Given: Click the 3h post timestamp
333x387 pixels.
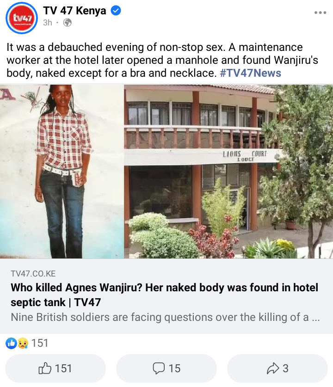Looking at the screenshot, I should point(48,23).
